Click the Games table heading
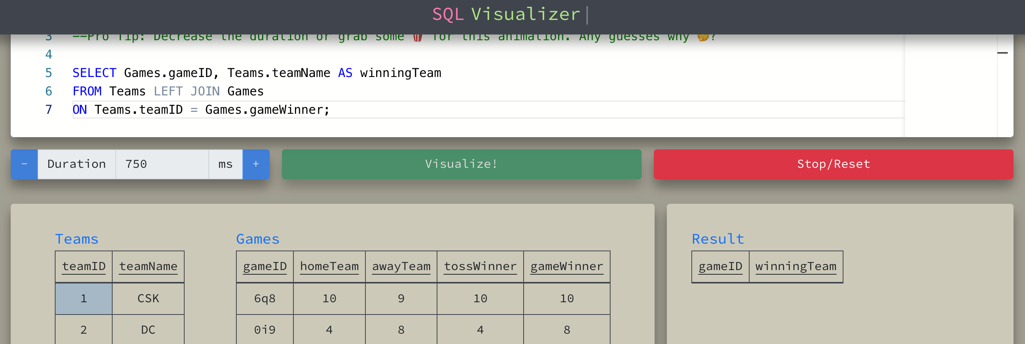The width and height of the screenshot is (1025, 344). pos(258,239)
